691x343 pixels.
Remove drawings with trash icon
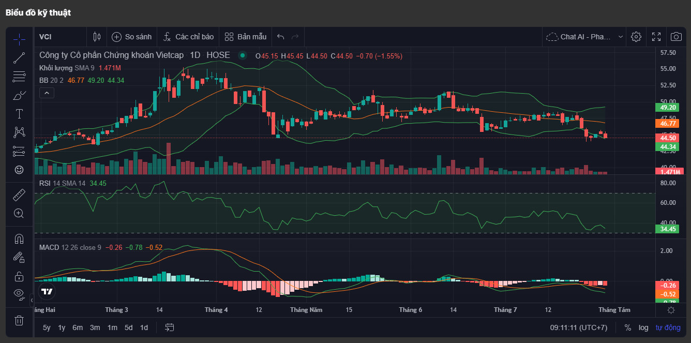(19, 320)
